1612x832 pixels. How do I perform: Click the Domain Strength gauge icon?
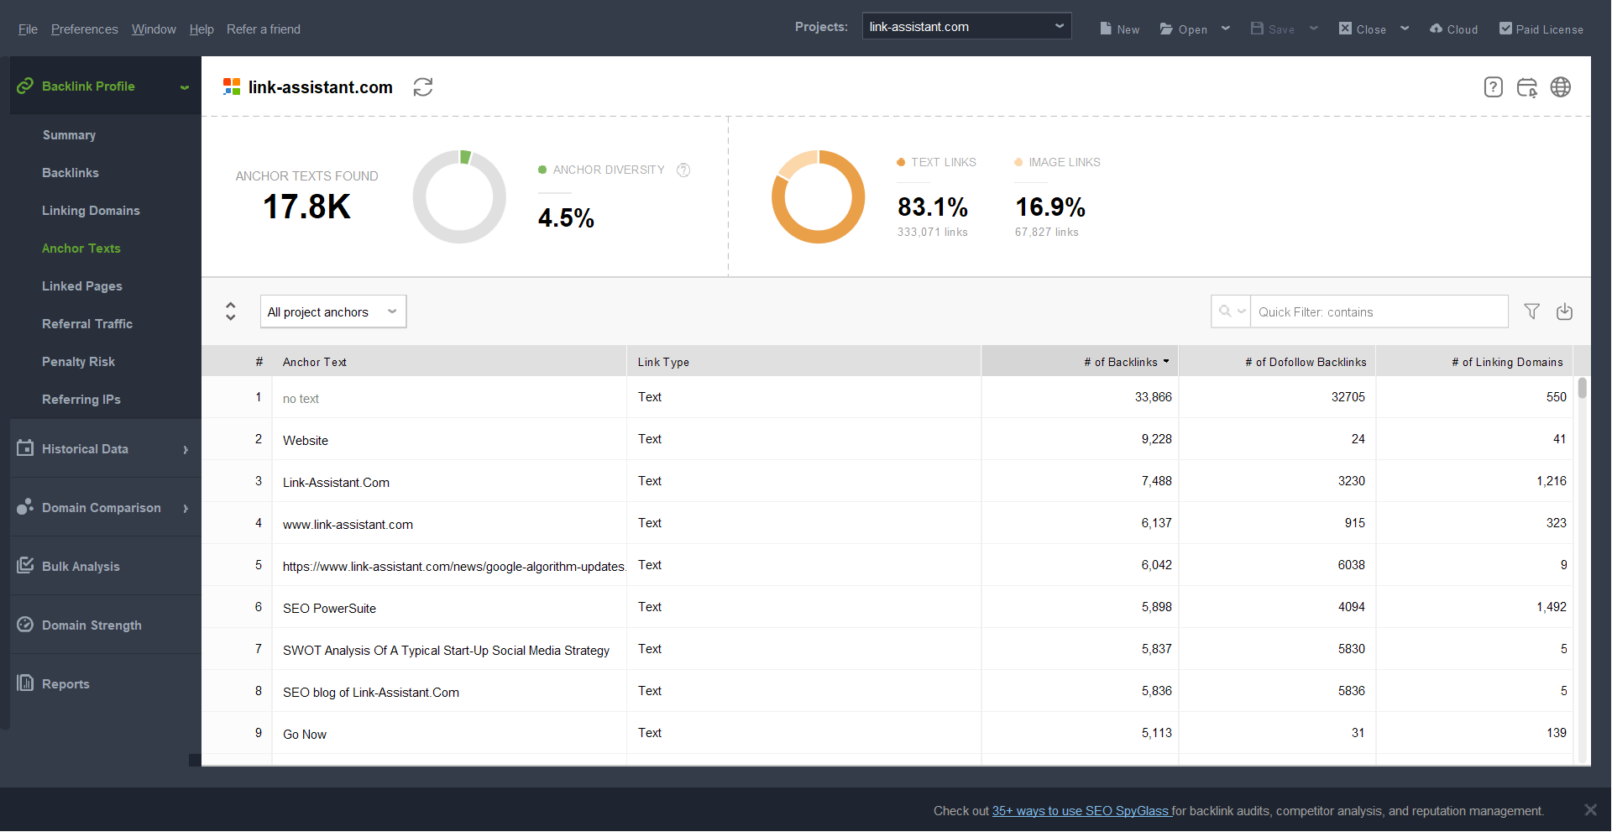tap(25, 625)
